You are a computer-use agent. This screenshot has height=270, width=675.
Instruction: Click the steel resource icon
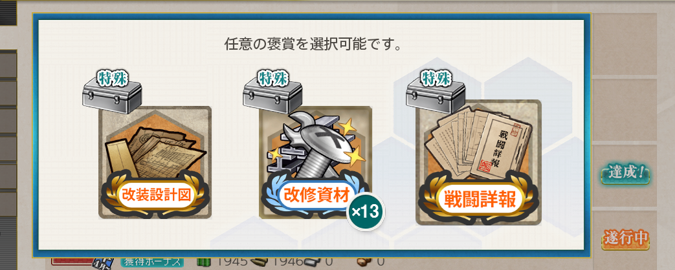311,261
